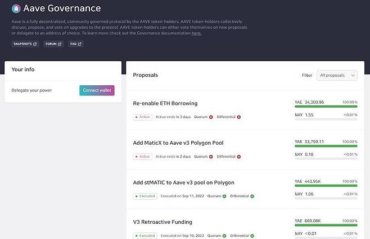The image size is (370, 239).
Task: Click 'Active ends in 3 days' text
Action: click(x=173, y=117)
